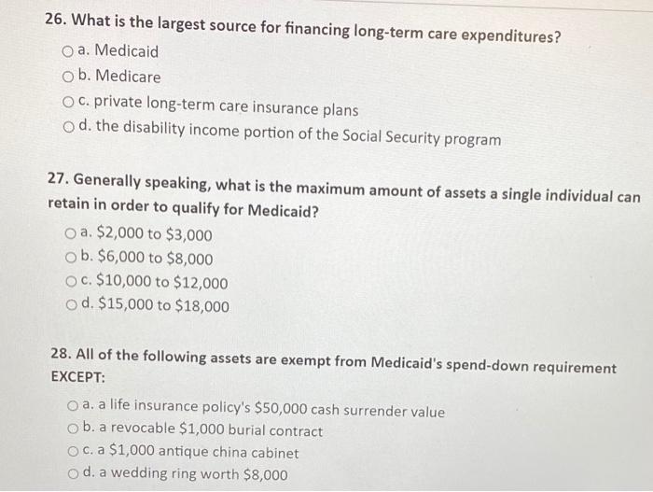Click 'a wedding ring worth $8,000' label text
Screen dimensions: 653x492
pyautogui.click(x=186, y=473)
